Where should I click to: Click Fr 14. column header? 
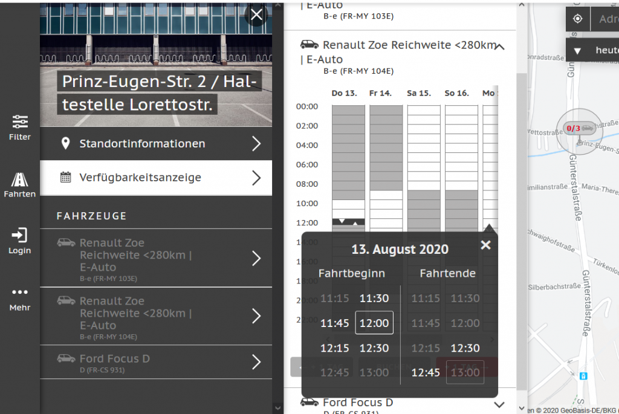coord(380,93)
